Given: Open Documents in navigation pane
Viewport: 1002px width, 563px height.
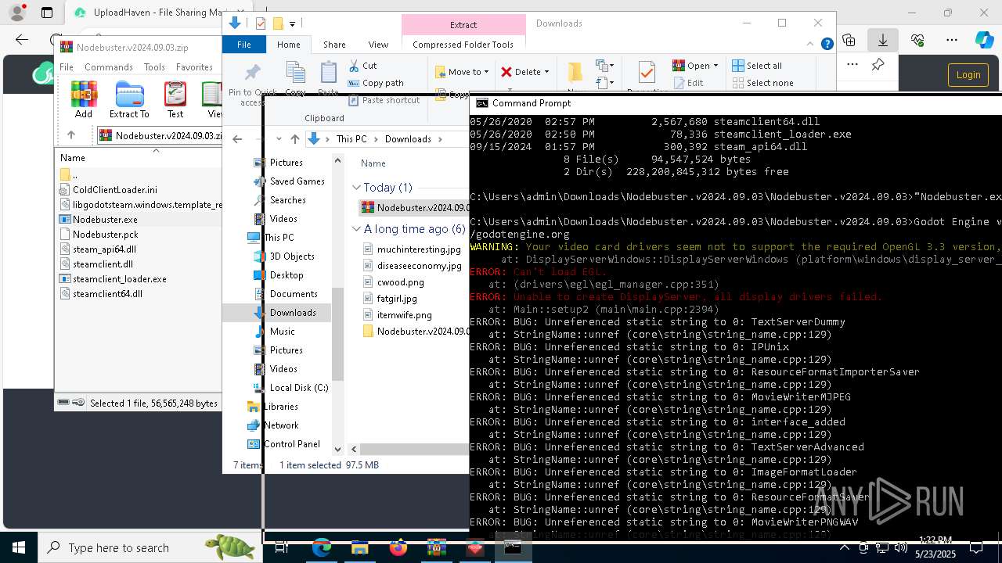Looking at the screenshot, I should (x=285, y=294).
